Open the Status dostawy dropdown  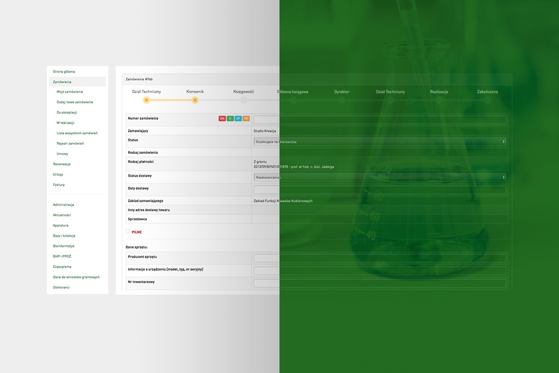coord(379,177)
